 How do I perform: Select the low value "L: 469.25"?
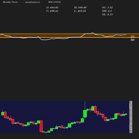80,11
